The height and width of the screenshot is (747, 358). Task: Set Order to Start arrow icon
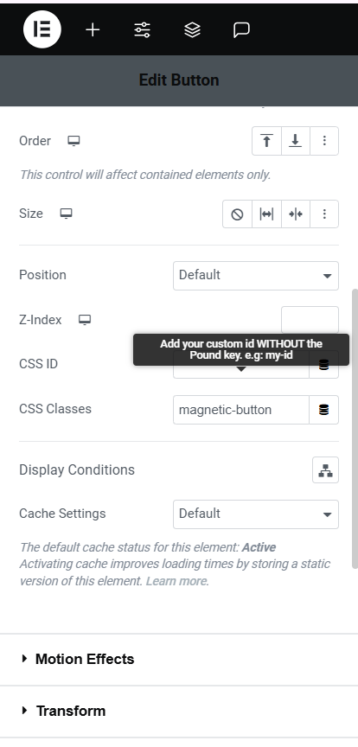point(266,141)
